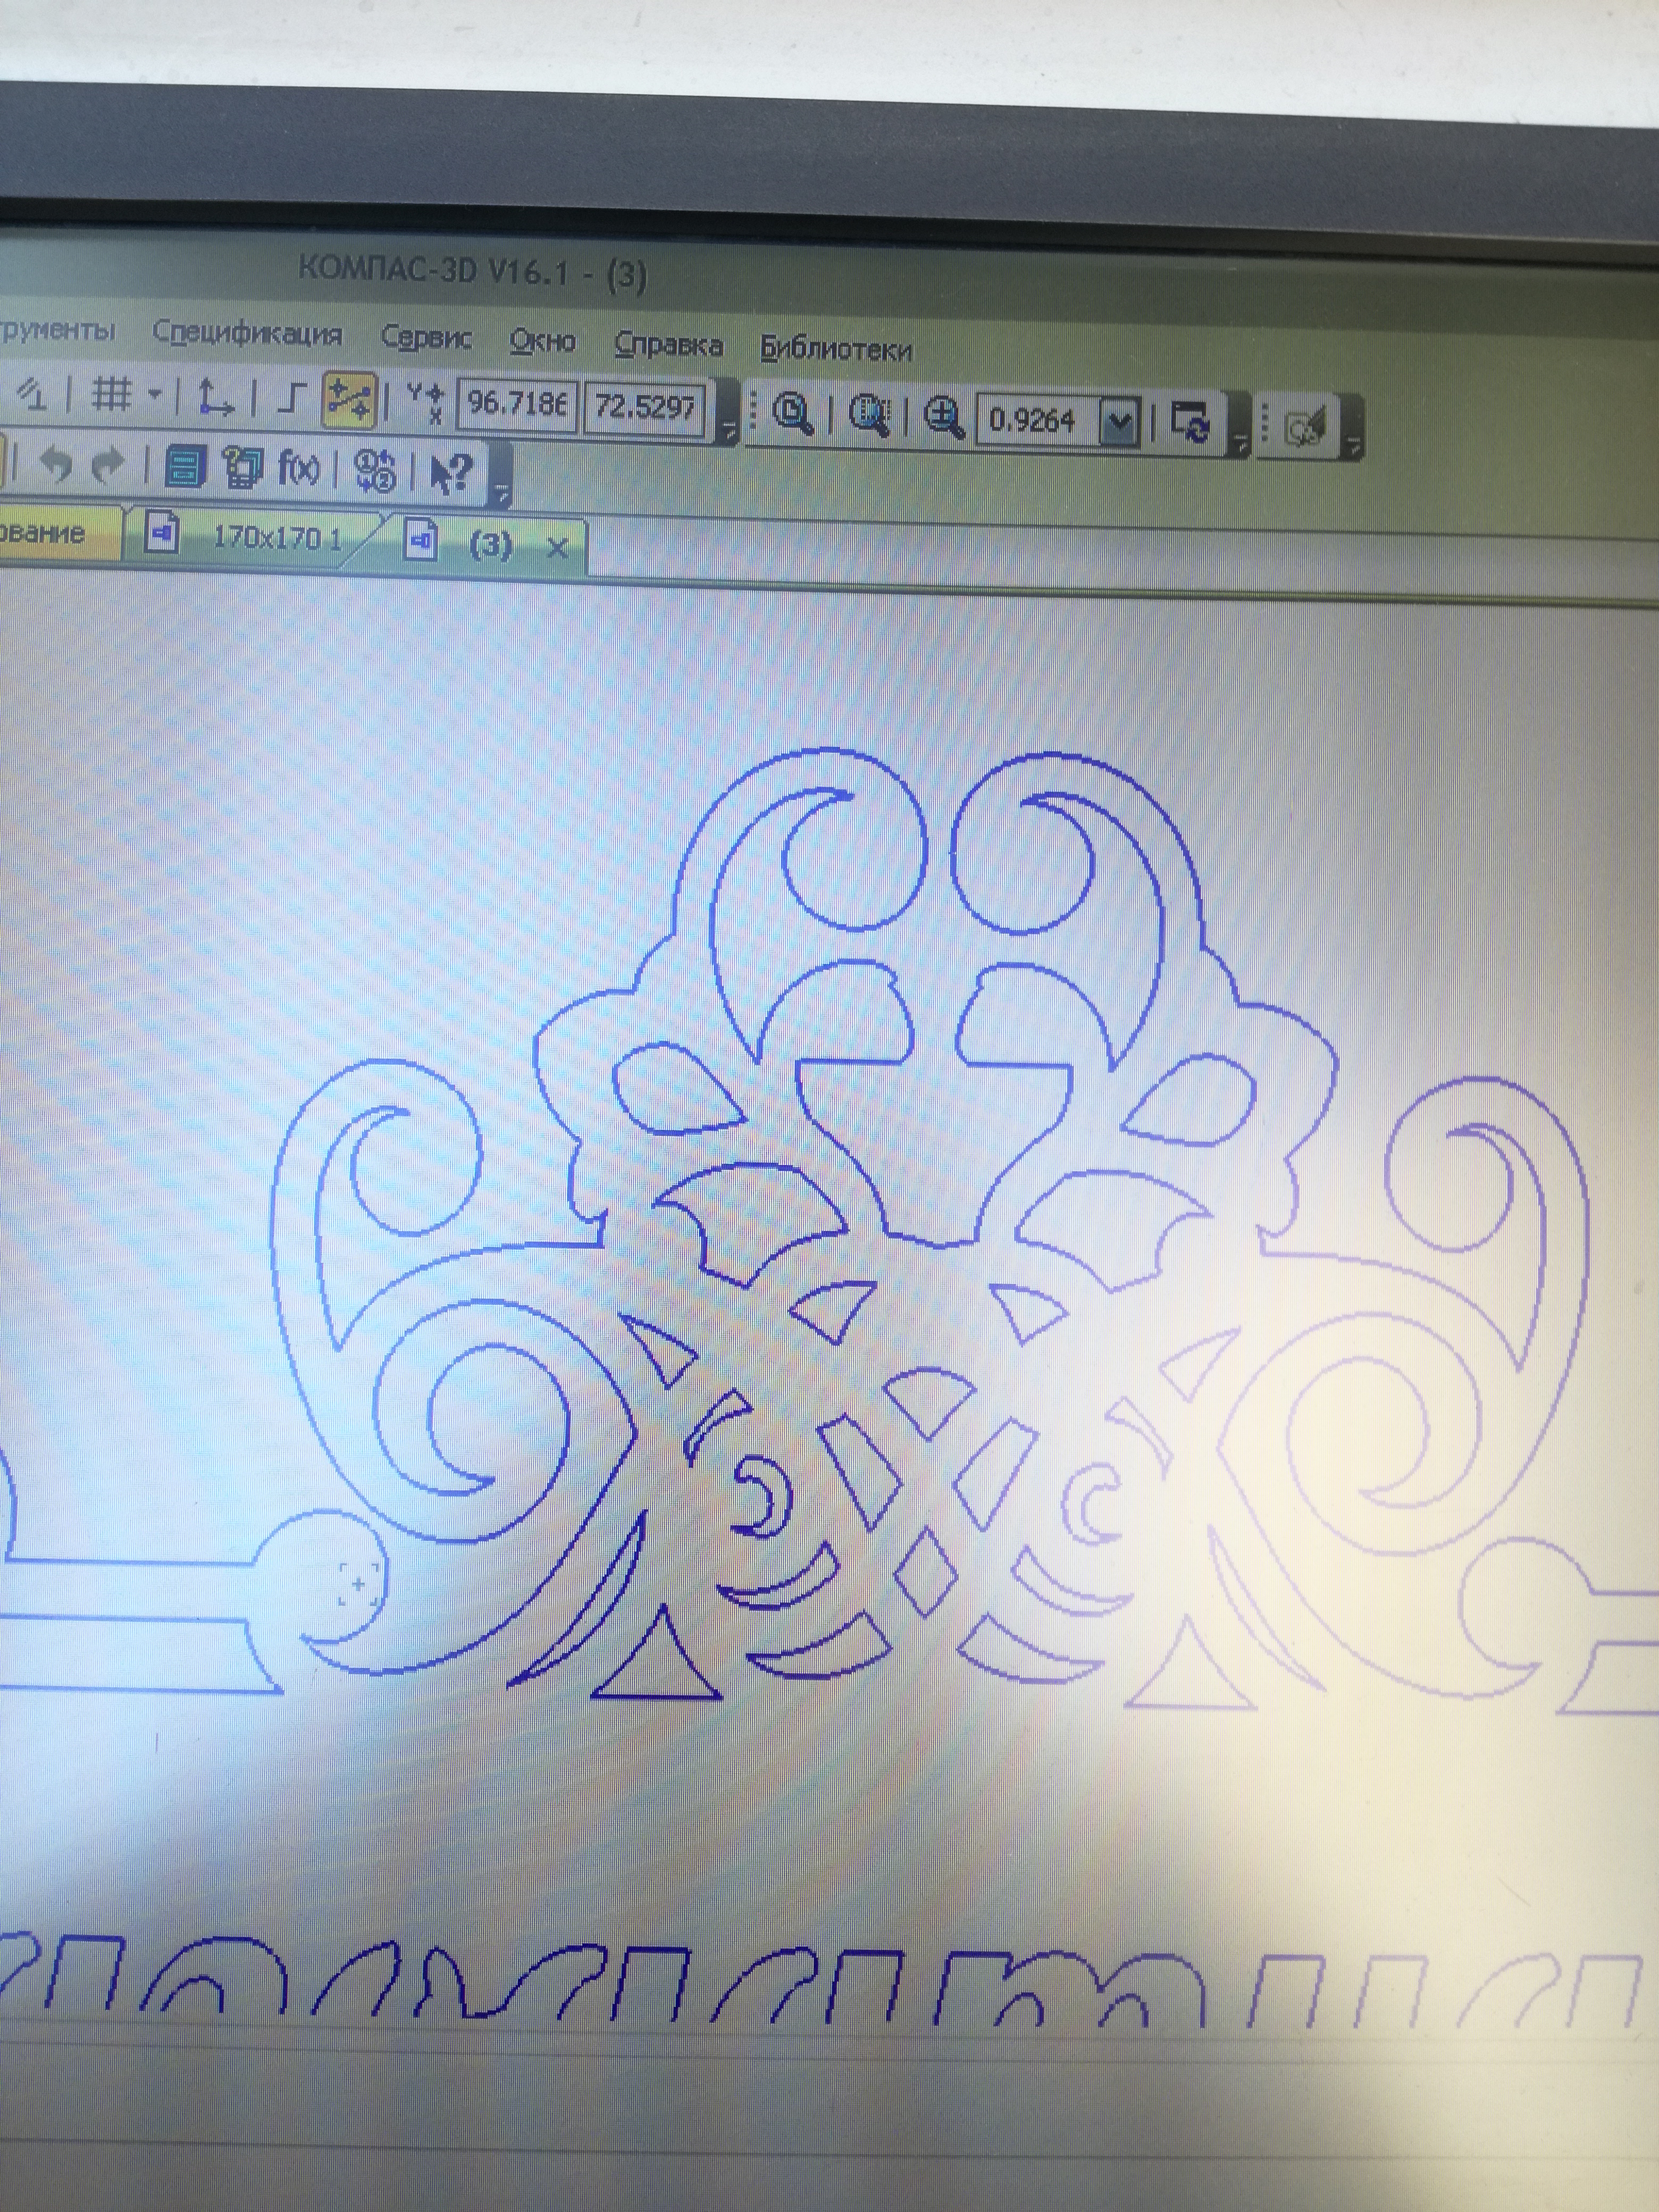This screenshot has height=2212, width=1659.
Task: Open the variables f(x) panel
Action: point(298,468)
